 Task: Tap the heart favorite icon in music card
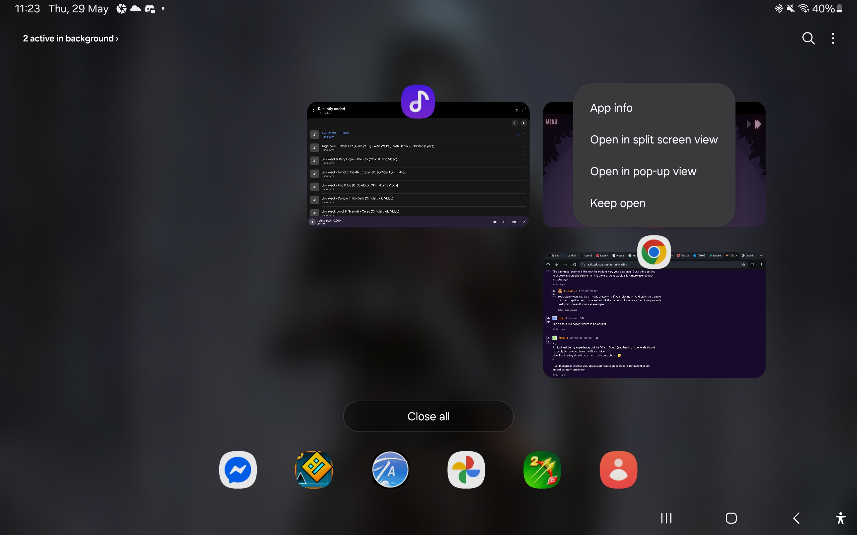(x=516, y=110)
